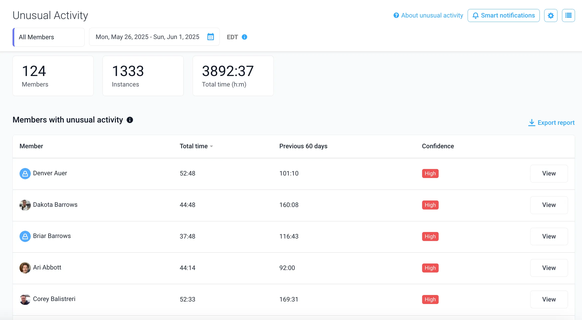Click the export download arrow icon
The image size is (582, 320).
pyautogui.click(x=532, y=122)
